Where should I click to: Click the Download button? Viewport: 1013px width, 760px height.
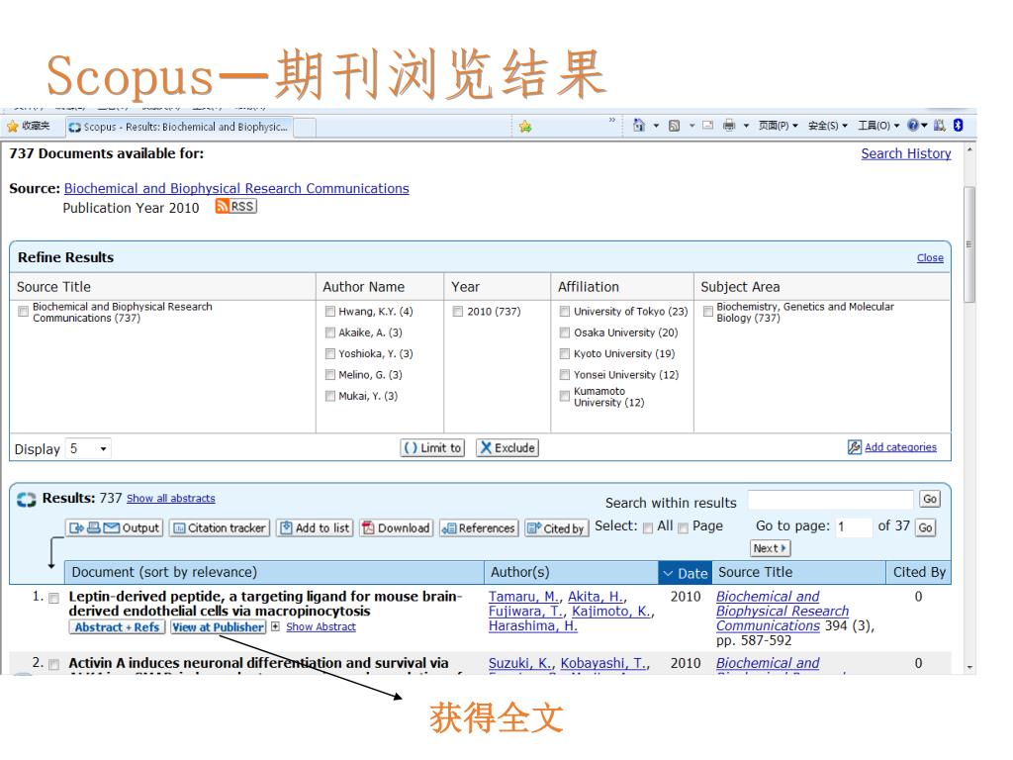396,528
